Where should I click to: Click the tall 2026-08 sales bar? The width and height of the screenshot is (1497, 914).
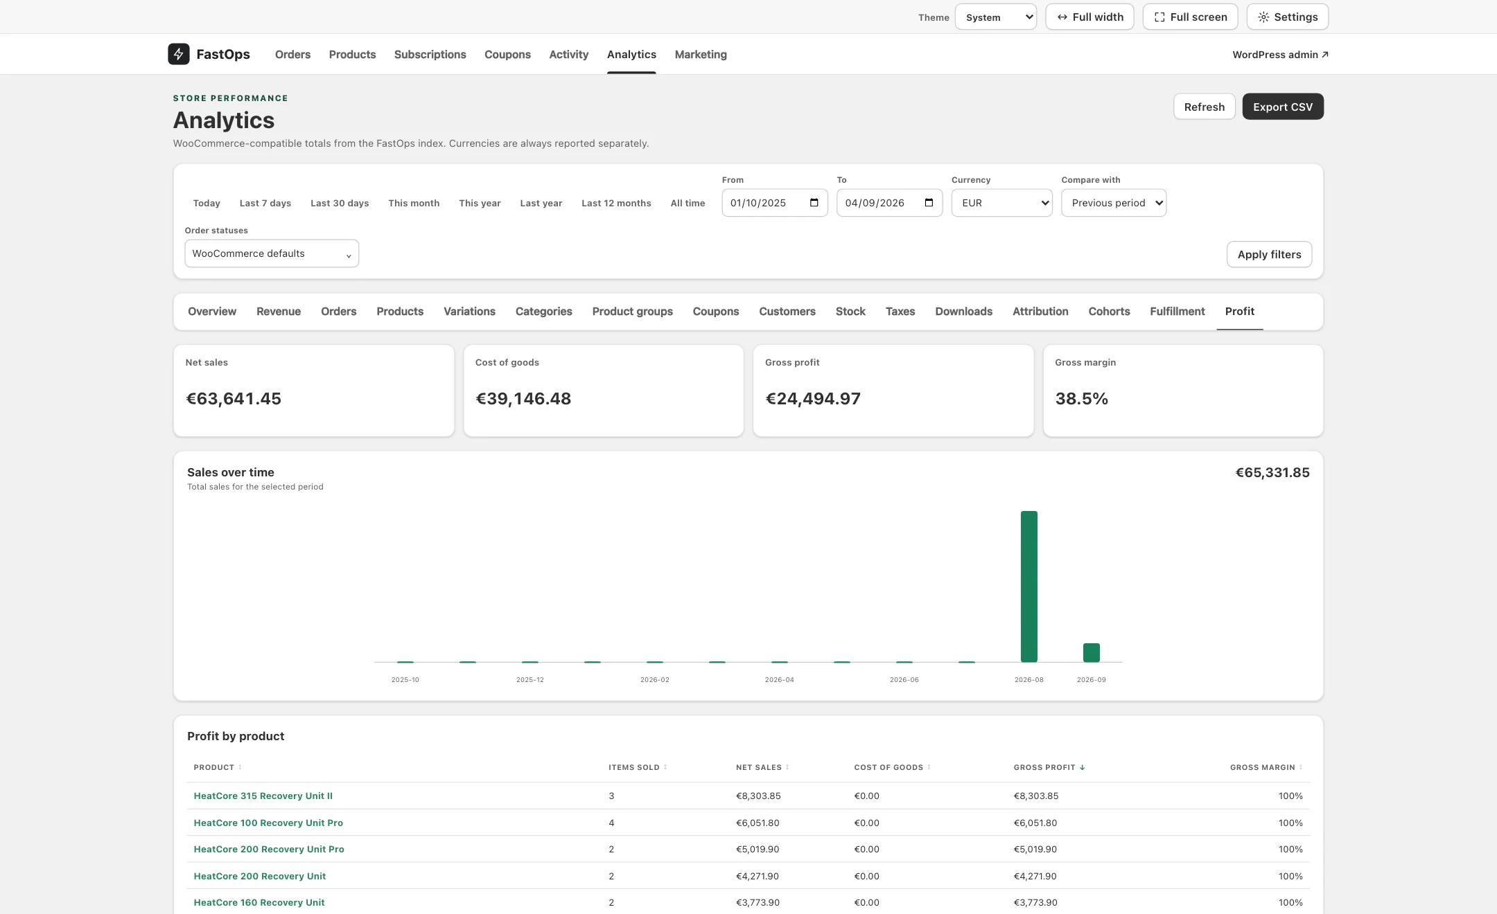click(x=1029, y=586)
